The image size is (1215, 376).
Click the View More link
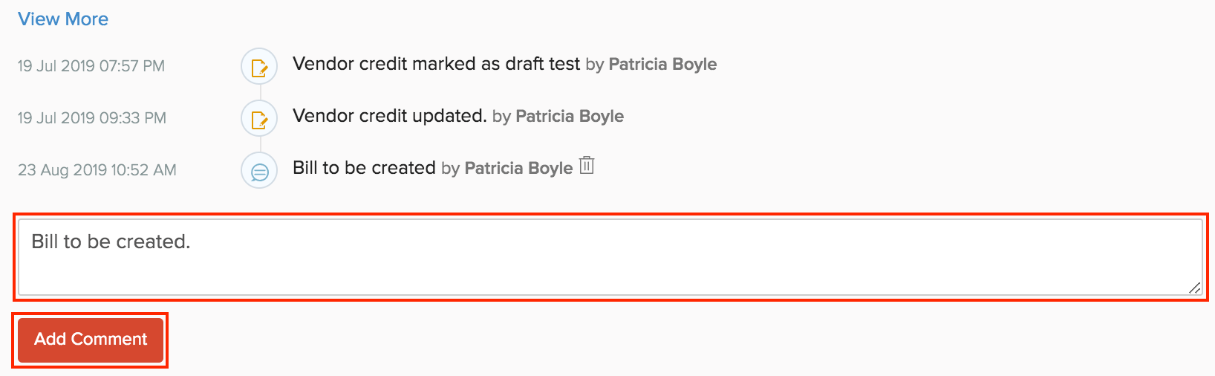[x=63, y=19]
